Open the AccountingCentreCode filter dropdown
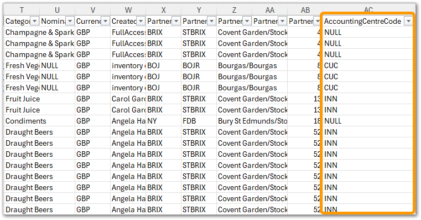Image resolution: width=421 pixels, height=220 pixels. point(408,21)
